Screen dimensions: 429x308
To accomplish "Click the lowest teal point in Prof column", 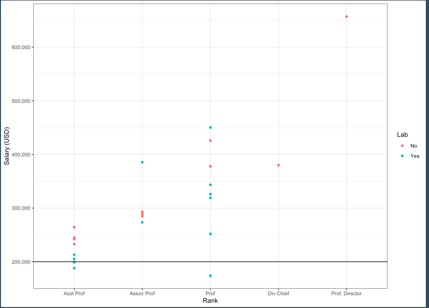I will 210,276.
